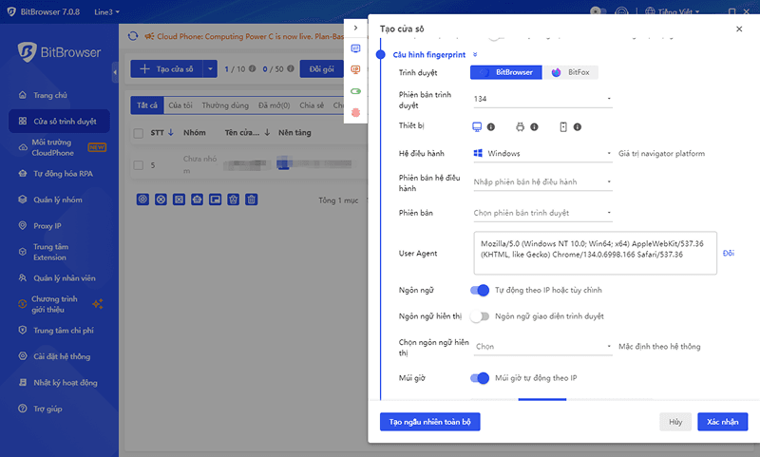This screenshot has height=457, width=760.
Task: Click Tạo ngẫu nhiên toàn bộ button
Action: [429, 421]
